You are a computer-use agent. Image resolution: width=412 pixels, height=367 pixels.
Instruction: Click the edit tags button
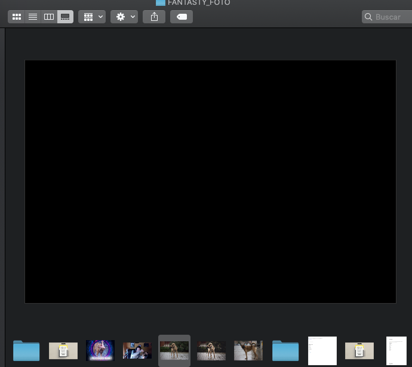pos(182,17)
